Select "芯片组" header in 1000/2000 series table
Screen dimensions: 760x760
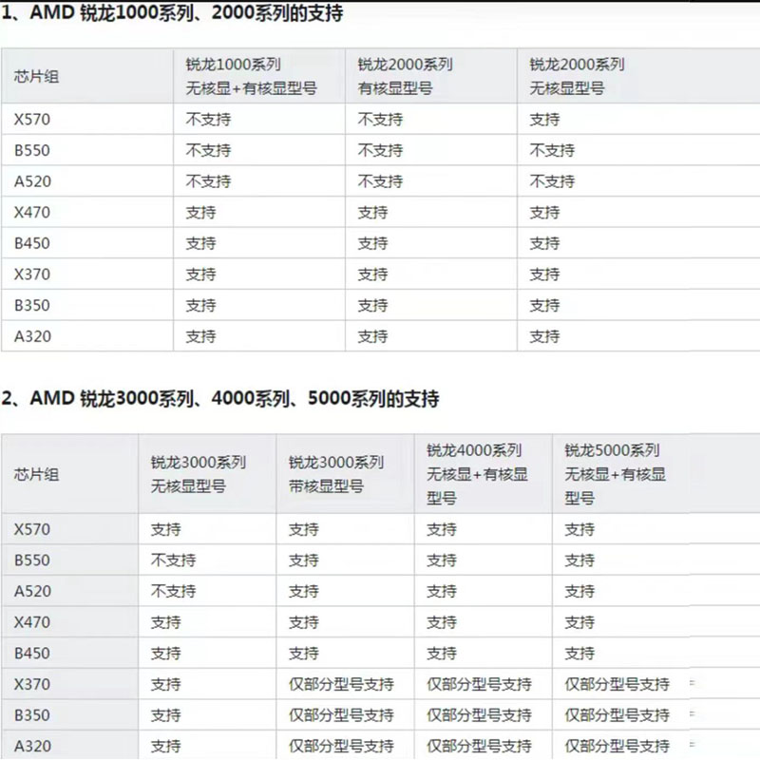tap(36, 77)
